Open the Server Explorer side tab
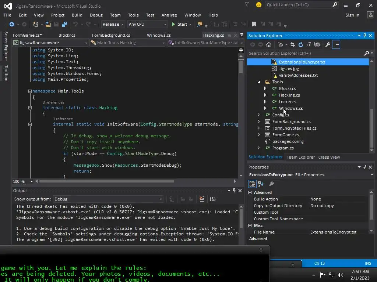Image resolution: width=377 pixels, height=282 pixels. (6, 46)
